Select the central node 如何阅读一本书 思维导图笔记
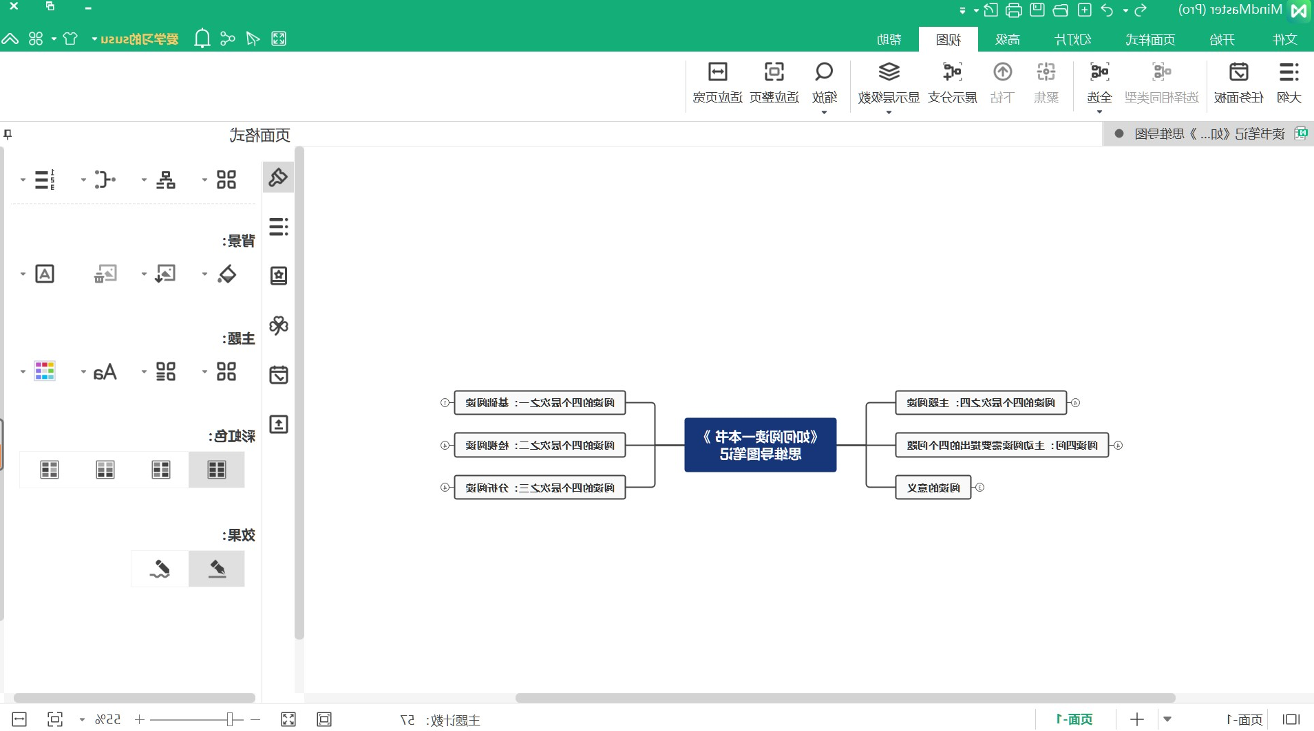This screenshot has width=1314, height=731. click(760, 445)
